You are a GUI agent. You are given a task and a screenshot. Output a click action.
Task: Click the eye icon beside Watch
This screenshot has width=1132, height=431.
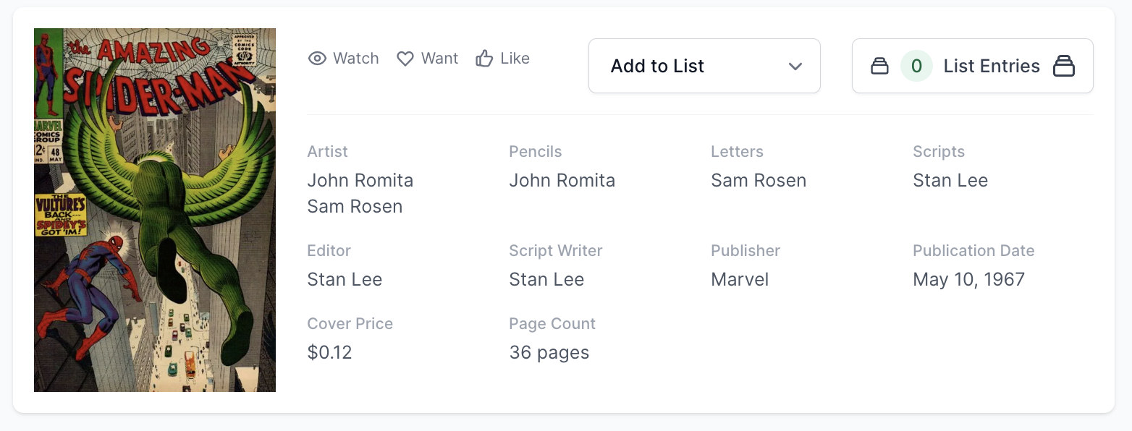pyautogui.click(x=317, y=59)
